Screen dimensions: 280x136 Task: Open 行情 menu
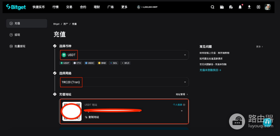point(55,7)
